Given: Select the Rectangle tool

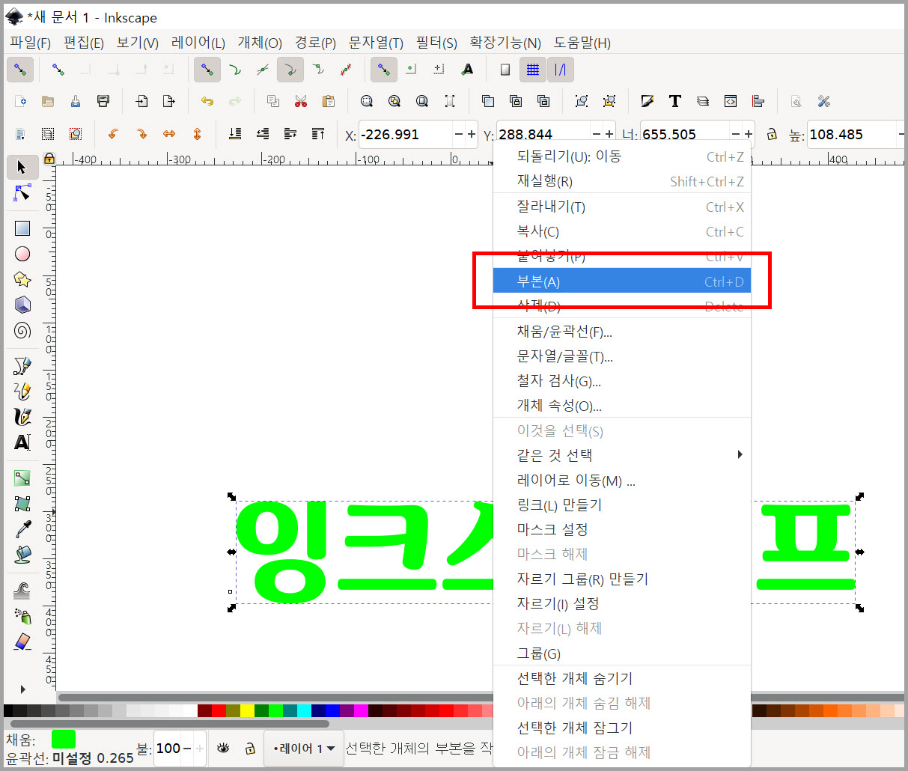Looking at the screenshot, I should pos(22,228).
